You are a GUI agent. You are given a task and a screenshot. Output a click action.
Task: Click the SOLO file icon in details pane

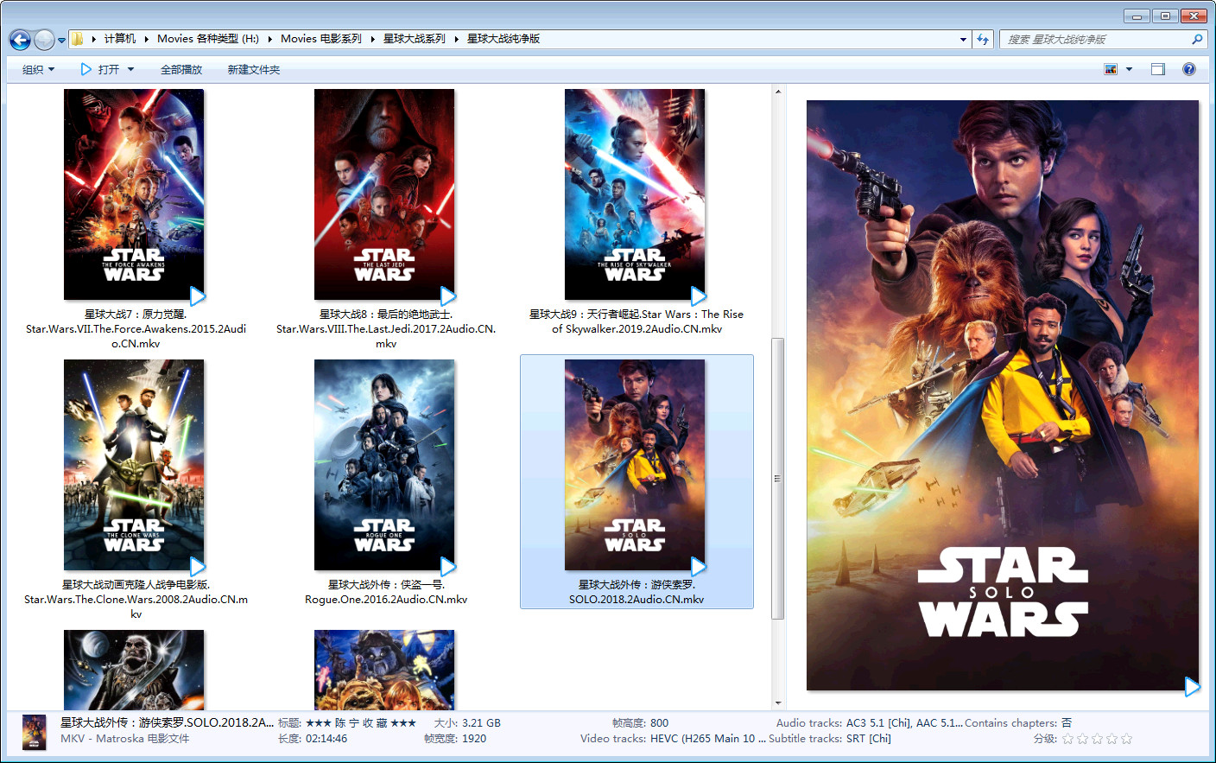pos(34,732)
